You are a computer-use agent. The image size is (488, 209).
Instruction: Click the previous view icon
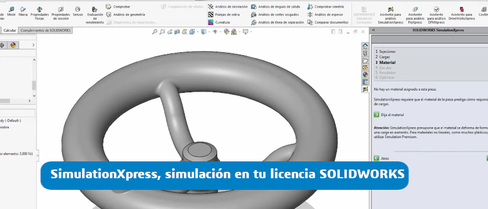(x=170, y=32)
